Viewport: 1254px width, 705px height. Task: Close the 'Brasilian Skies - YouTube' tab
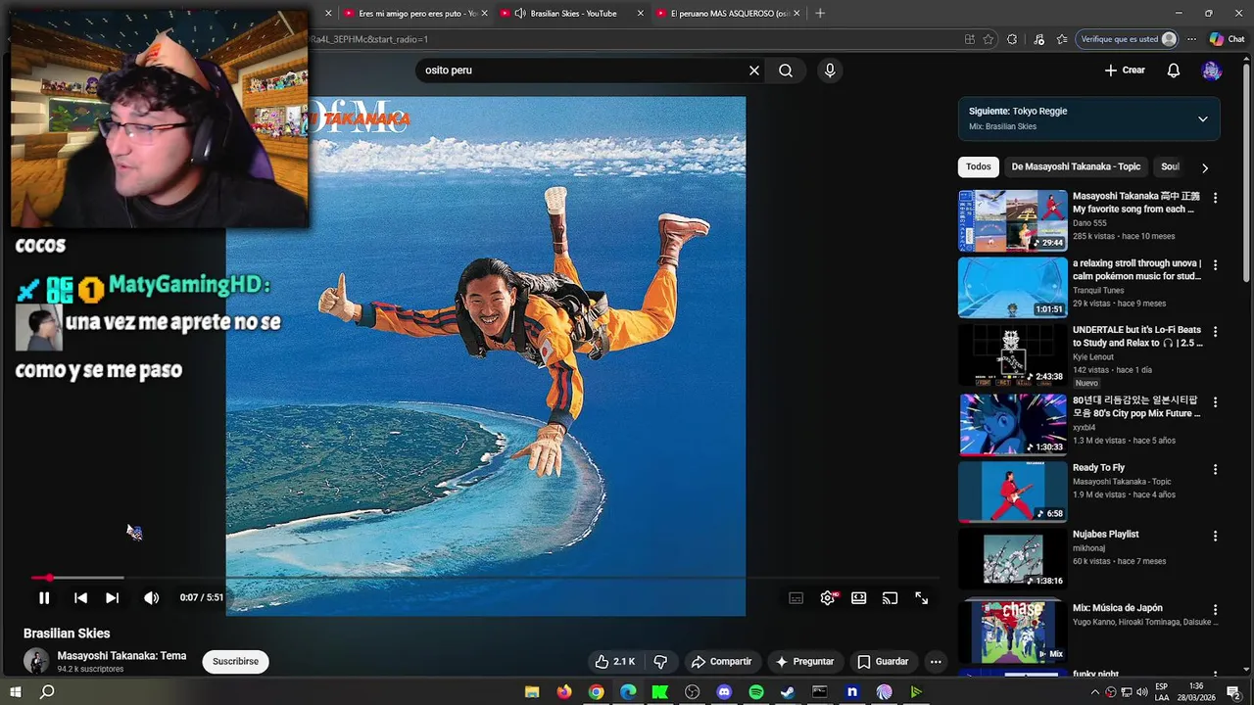point(641,14)
